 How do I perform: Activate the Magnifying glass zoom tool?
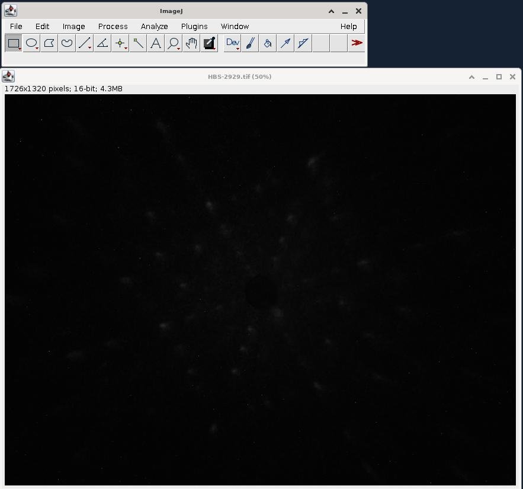tap(174, 43)
